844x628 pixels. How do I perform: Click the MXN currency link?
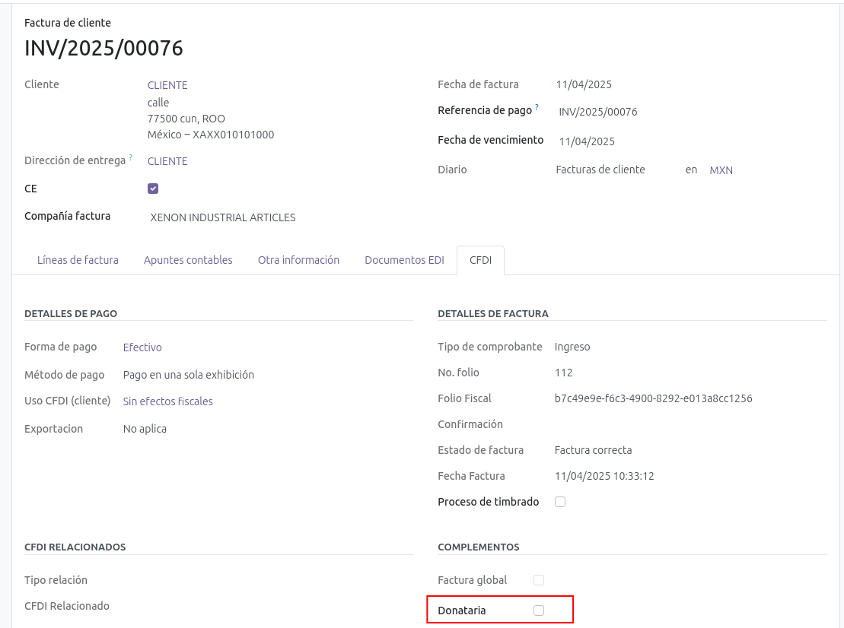(721, 170)
